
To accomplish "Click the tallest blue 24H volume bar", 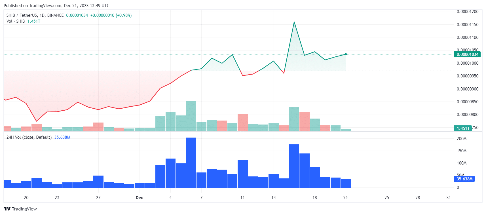I will [x=191, y=163].
